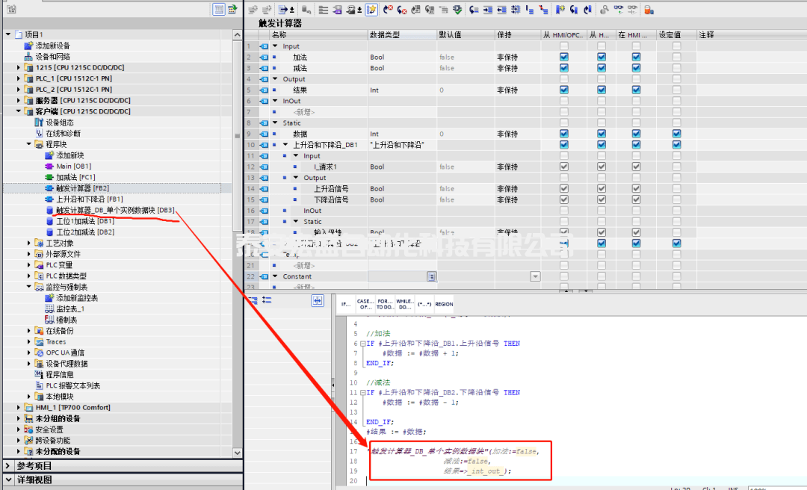807x490 pixels.
Task: Toggle setpoint checkbox for 数据 row
Action: pos(676,134)
